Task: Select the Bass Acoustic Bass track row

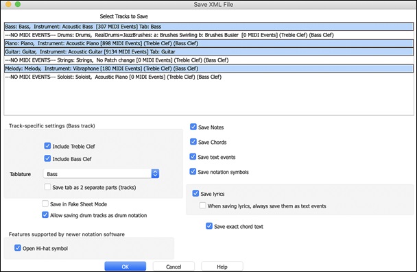Action: click(209, 27)
